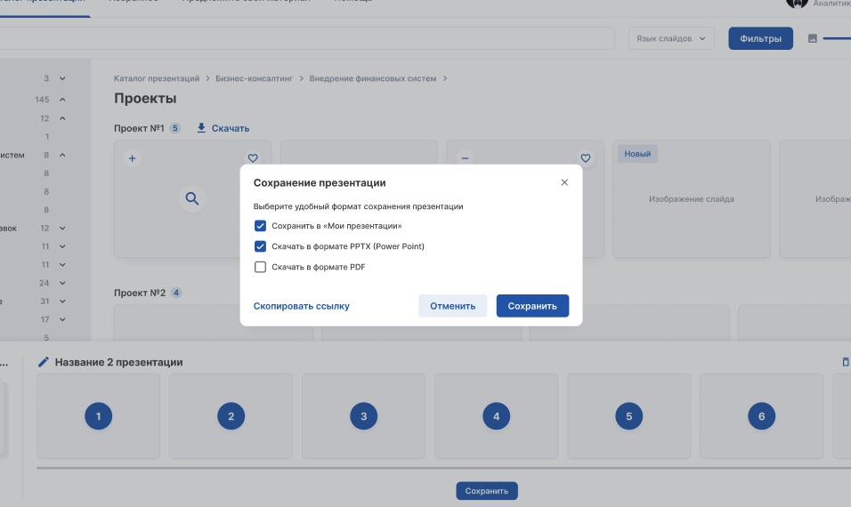Select slide 3 in the bottom strip
The width and height of the screenshot is (851, 507).
tap(363, 416)
